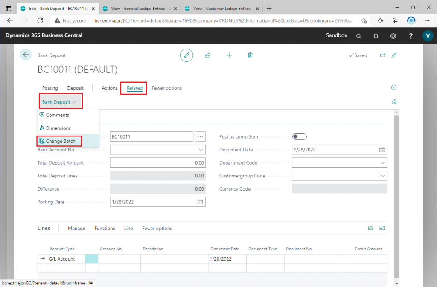Image resolution: width=437 pixels, height=287 pixels.
Task: Click the browser back arrow
Action: click(10, 20)
